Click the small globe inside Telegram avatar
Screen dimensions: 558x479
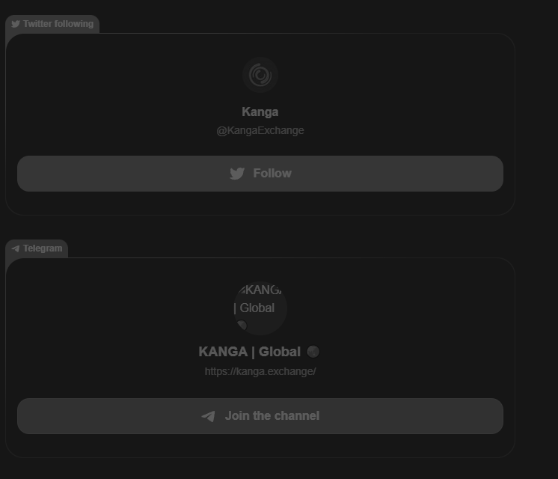pyautogui.click(x=242, y=325)
